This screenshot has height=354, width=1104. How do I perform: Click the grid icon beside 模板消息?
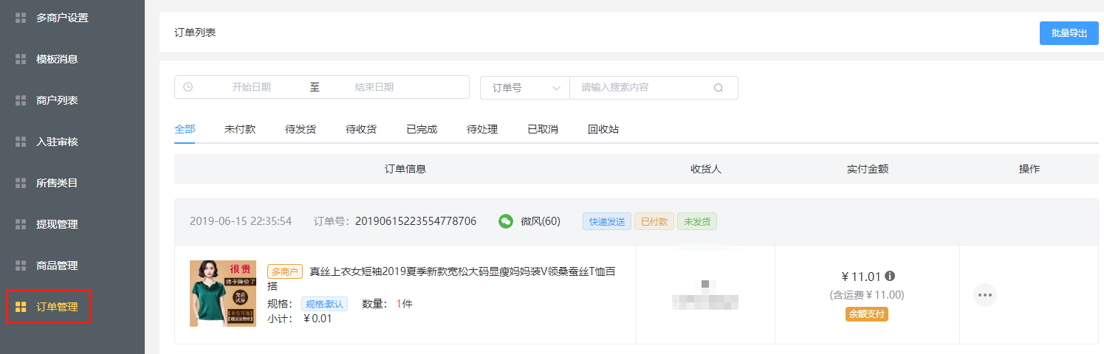(21, 59)
